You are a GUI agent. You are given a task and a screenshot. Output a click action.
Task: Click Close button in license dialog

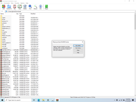[78, 50]
